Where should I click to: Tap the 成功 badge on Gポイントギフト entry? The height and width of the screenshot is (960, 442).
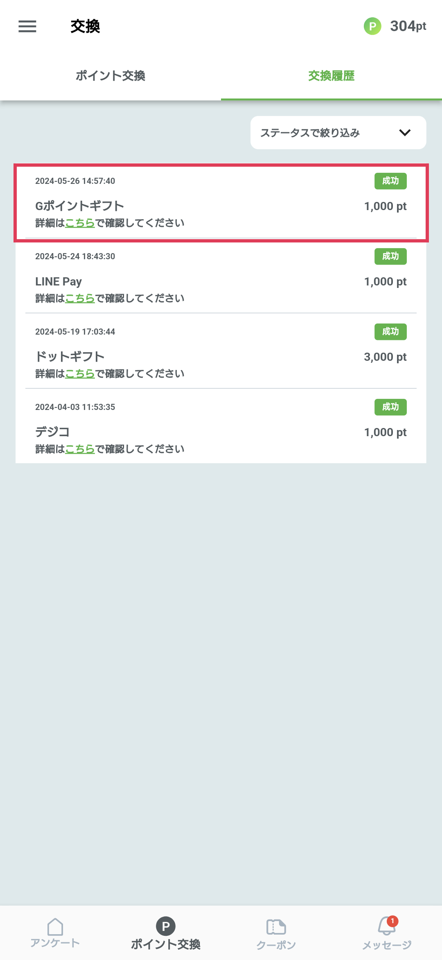point(390,181)
